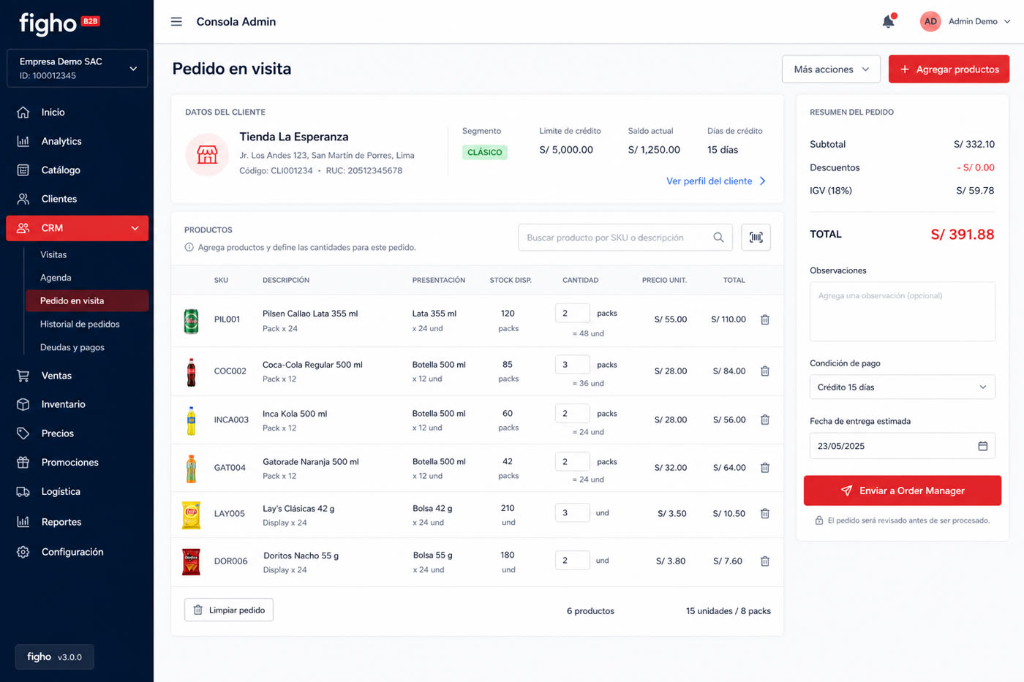Open the Empresa Demo SAC company selector
The height and width of the screenshot is (682, 1024).
(x=78, y=68)
